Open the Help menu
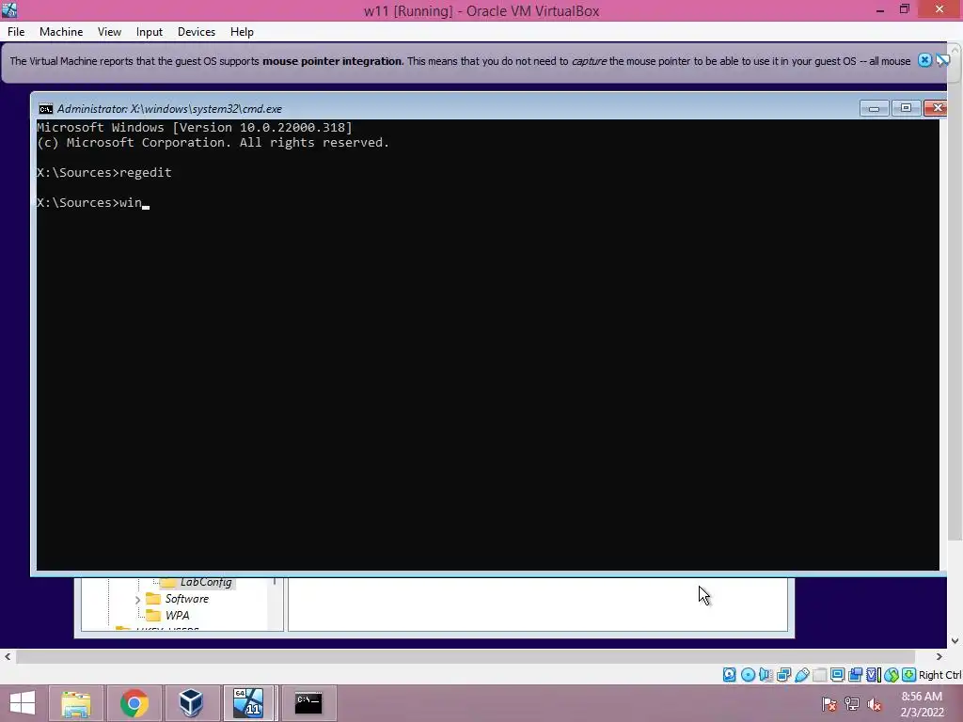963x722 pixels. tap(242, 32)
